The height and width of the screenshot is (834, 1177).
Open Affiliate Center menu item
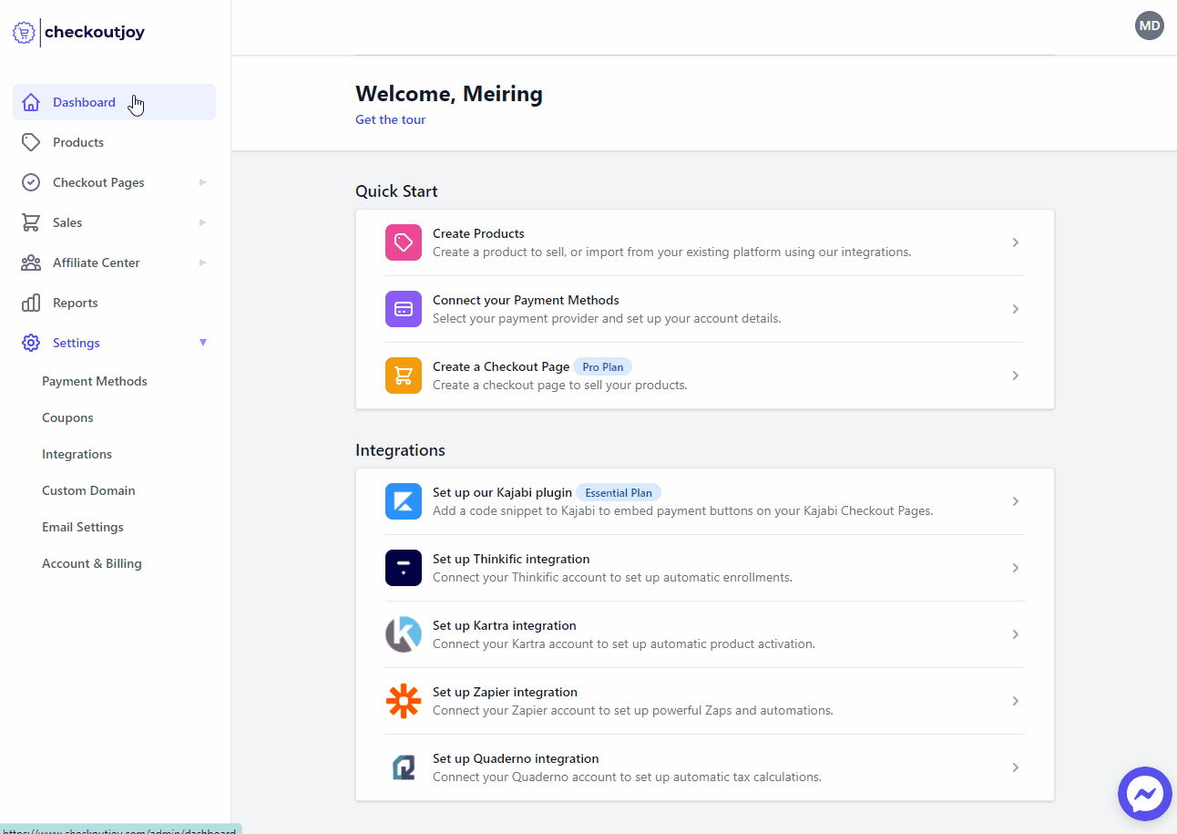click(114, 263)
